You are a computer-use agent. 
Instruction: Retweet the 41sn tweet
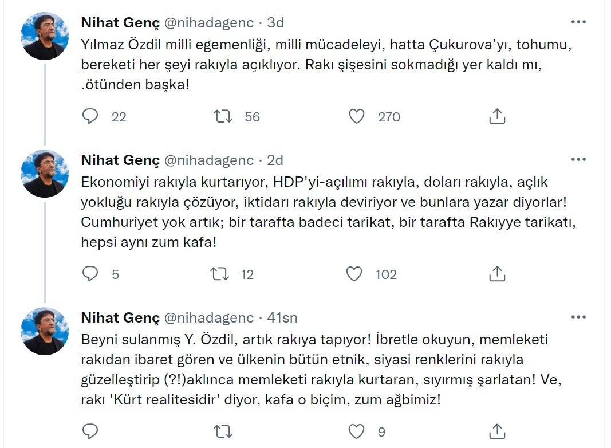pyautogui.click(x=222, y=431)
